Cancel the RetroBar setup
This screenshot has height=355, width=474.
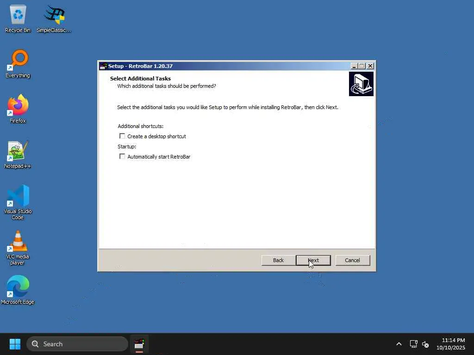352,260
